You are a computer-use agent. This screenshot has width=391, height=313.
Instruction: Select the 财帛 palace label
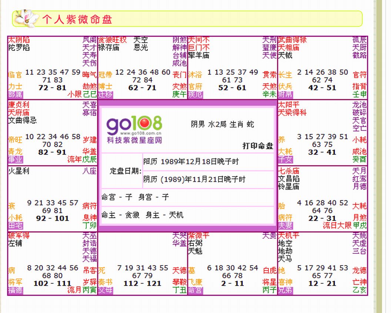(285, 94)
